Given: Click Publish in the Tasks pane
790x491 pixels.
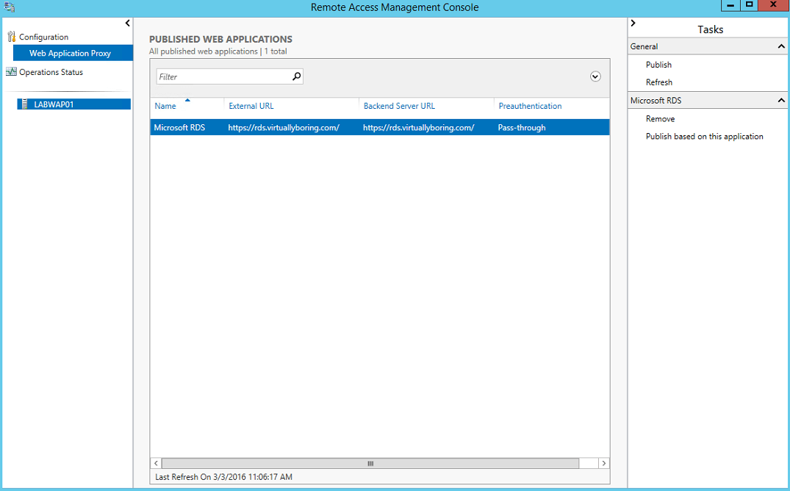Looking at the screenshot, I should (658, 65).
